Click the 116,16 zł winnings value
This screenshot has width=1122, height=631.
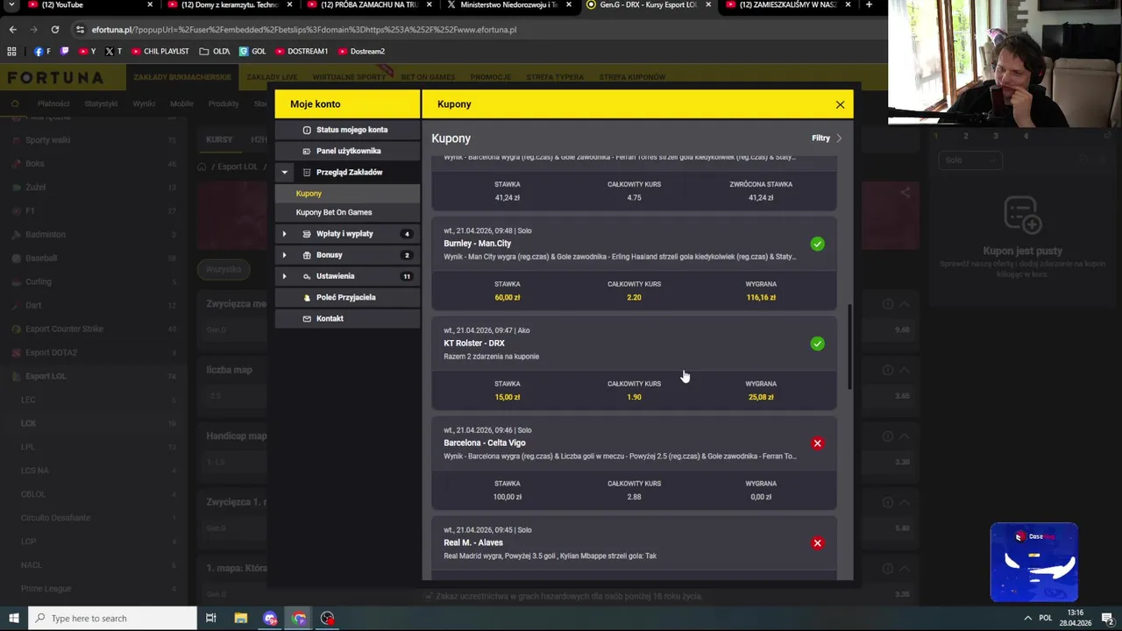point(761,298)
